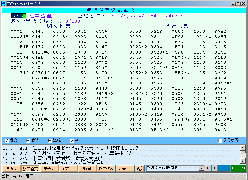Image resolution: width=248 pixels, height=180 pixels.
Task: Click sold stock code 0518*2
Action: click(160, 130)
